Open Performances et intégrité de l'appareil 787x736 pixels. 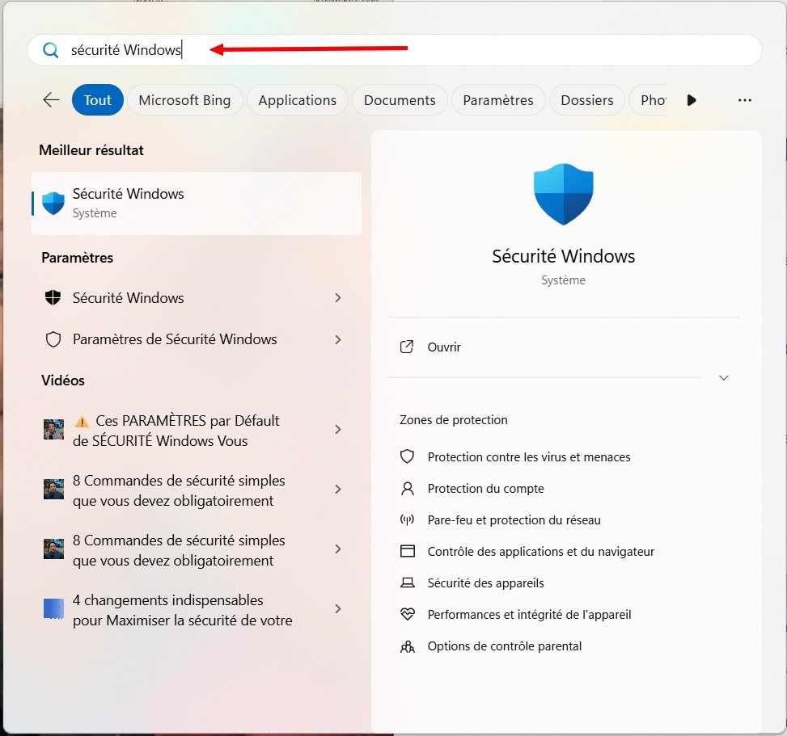click(x=529, y=615)
